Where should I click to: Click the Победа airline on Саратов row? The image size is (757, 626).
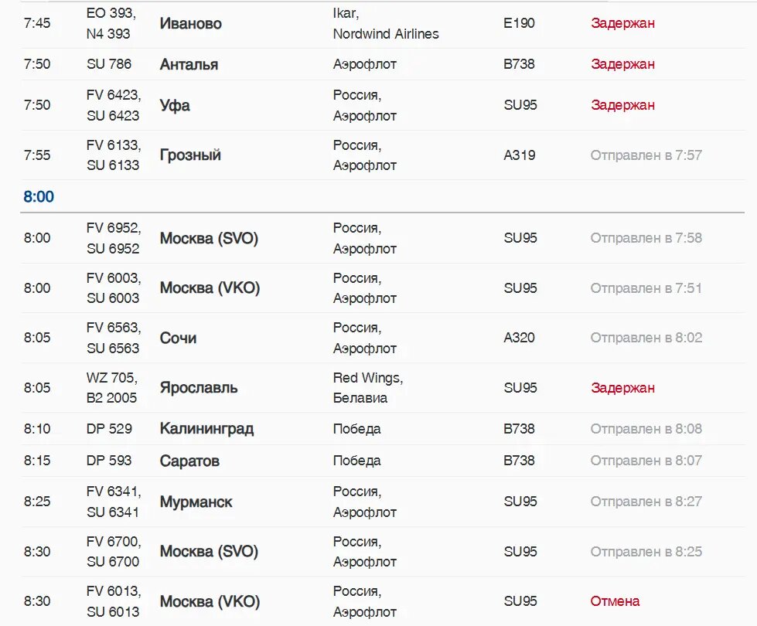pyautogui.click(x=356, y=461)
